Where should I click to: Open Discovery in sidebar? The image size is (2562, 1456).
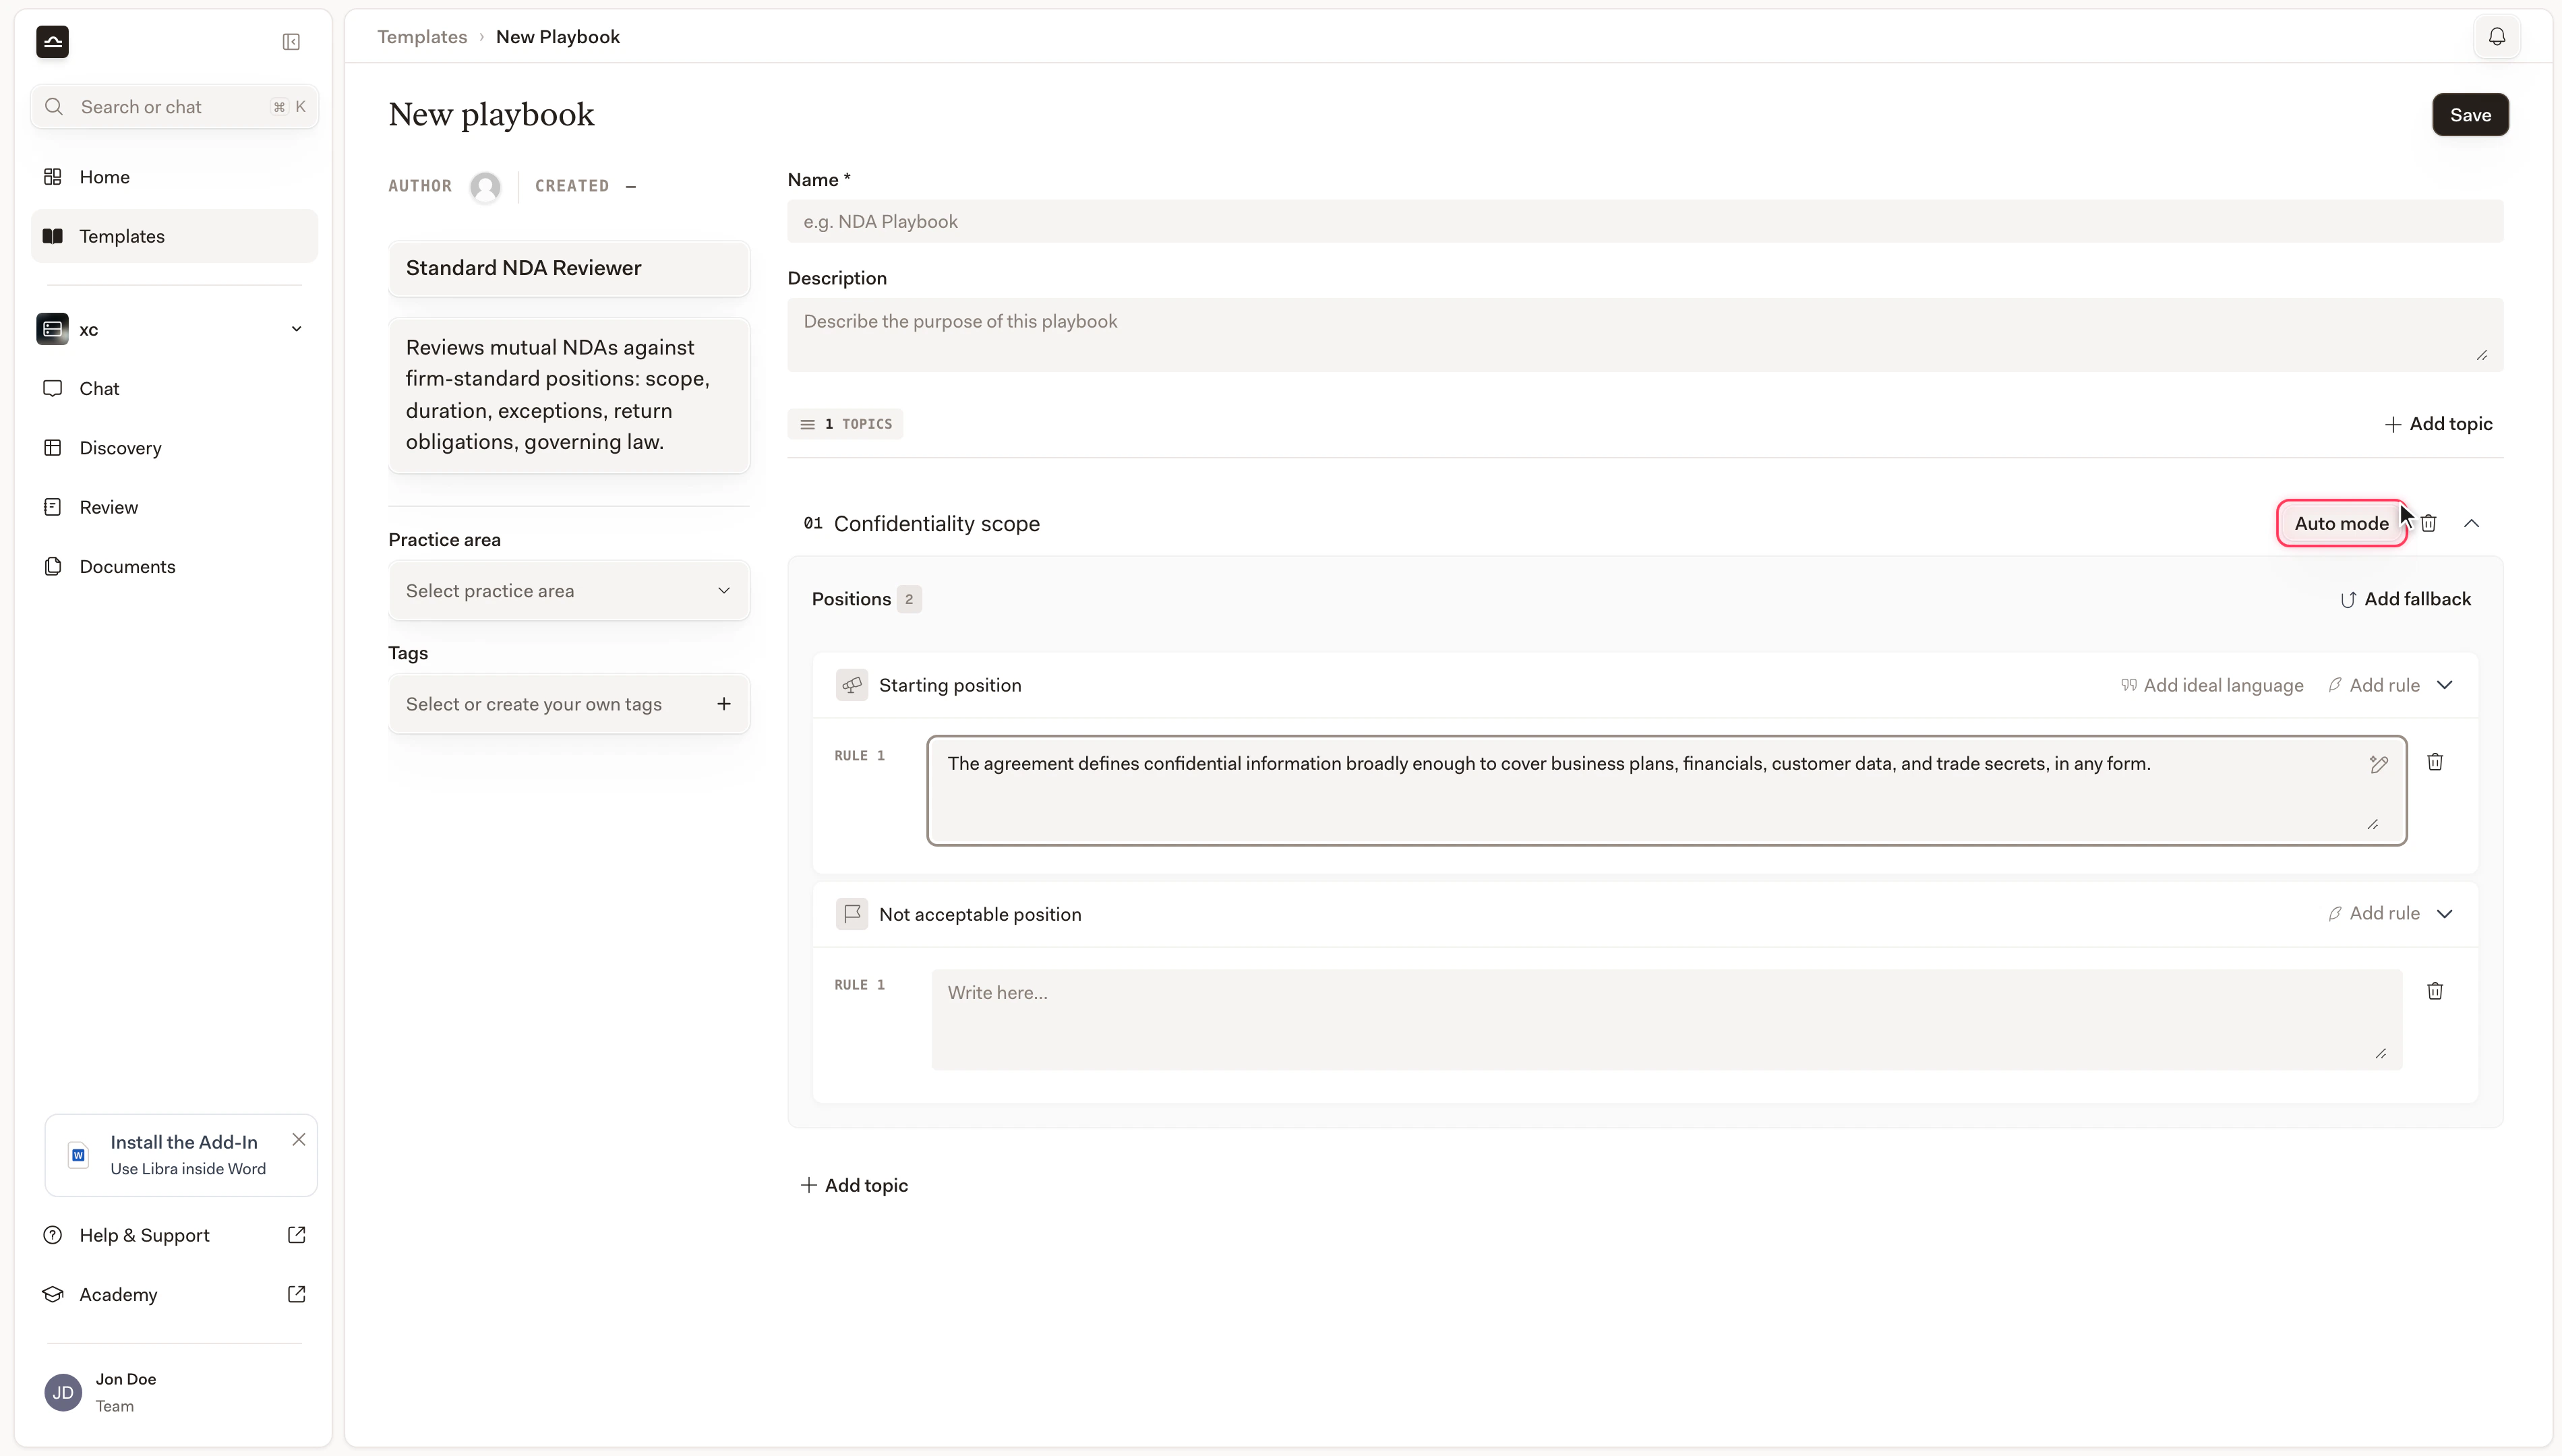(174, 448)
